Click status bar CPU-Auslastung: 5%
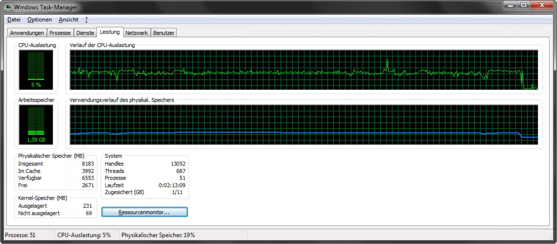 click(84, 235)
